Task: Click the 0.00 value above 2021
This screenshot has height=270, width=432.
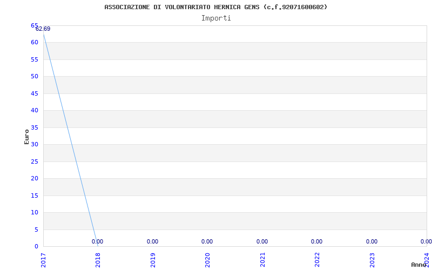Action: pos(262,241)
